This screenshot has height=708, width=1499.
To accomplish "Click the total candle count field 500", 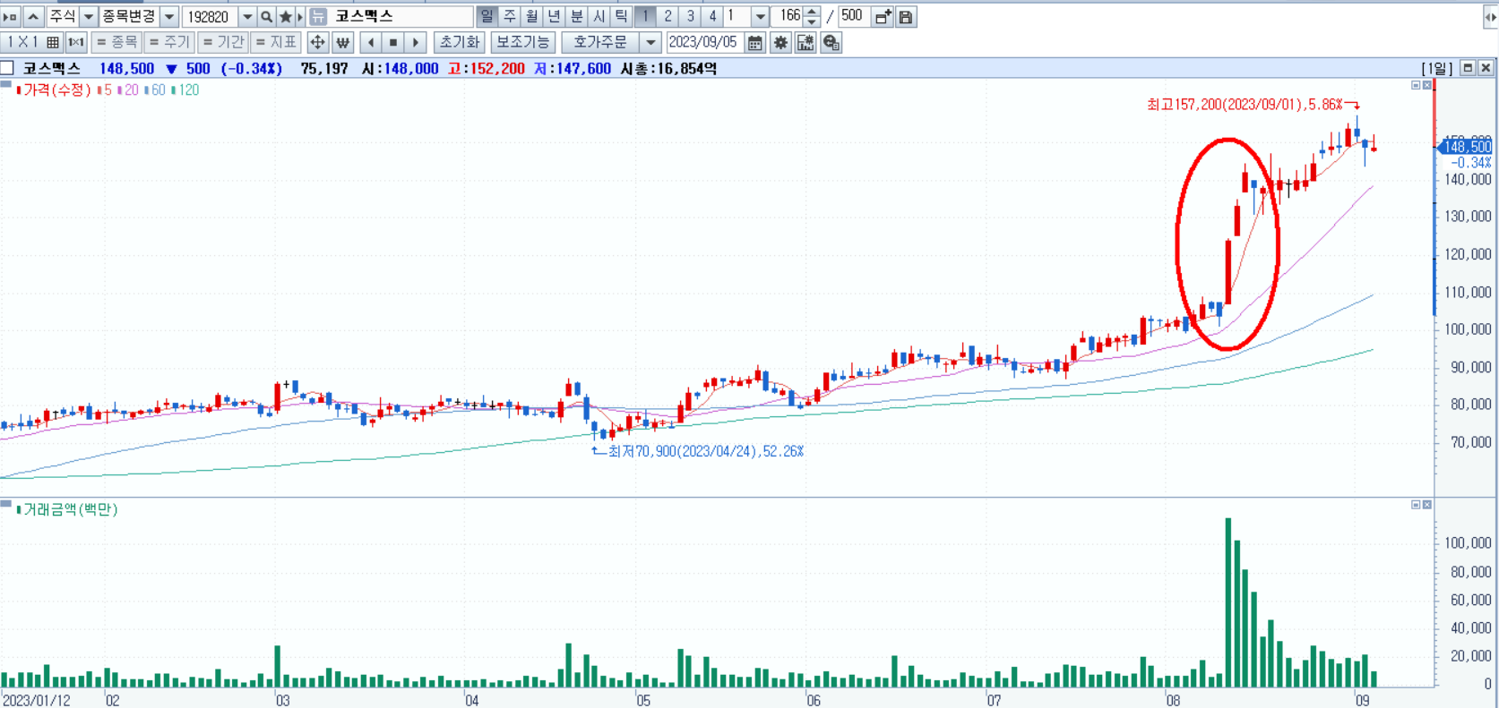I will [x=853, y=17].
